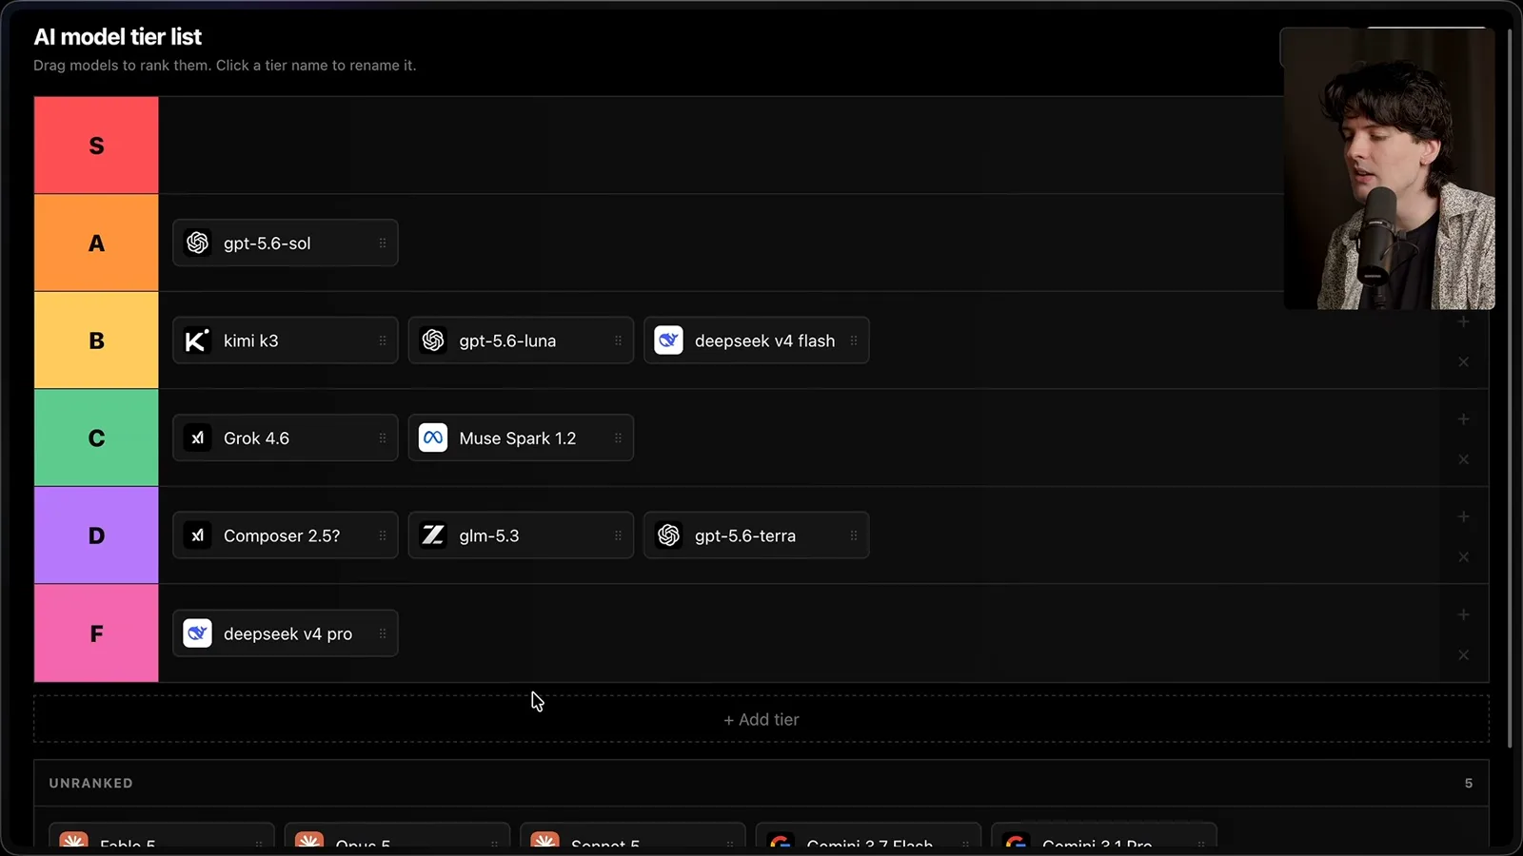This screenshot has height=856, width=1523.
Task: Click the unranked count '5'
Action: point(1469,783)
